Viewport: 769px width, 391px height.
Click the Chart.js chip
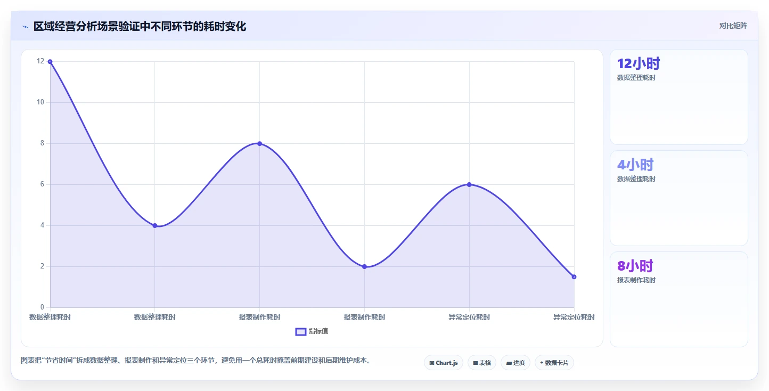coord(444,363)
